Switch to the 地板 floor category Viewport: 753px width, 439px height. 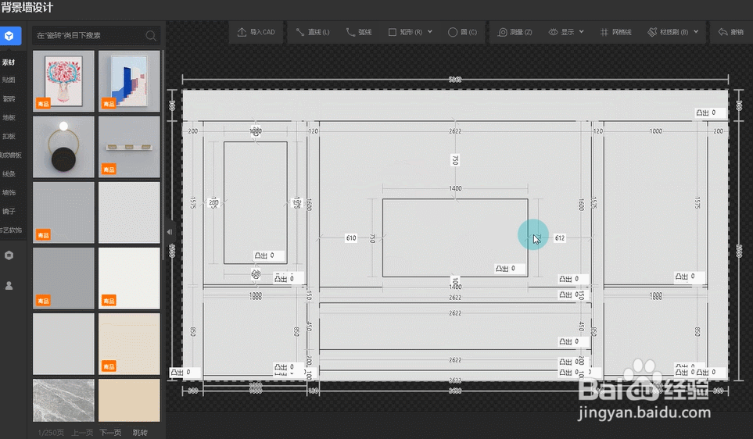click(x=9, y=117)
